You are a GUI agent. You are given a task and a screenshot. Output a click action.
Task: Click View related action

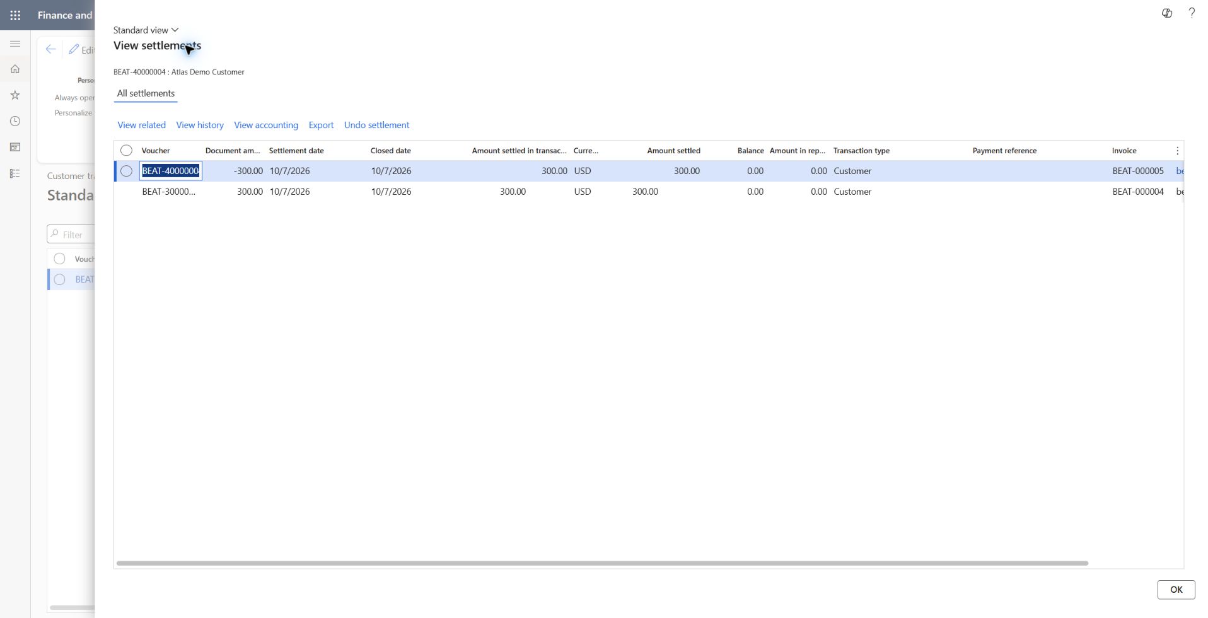[x=142, y=125]
